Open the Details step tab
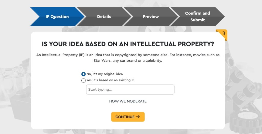Image resolution: width=262 pixels, height=134 pixels. tap(104, 17)
